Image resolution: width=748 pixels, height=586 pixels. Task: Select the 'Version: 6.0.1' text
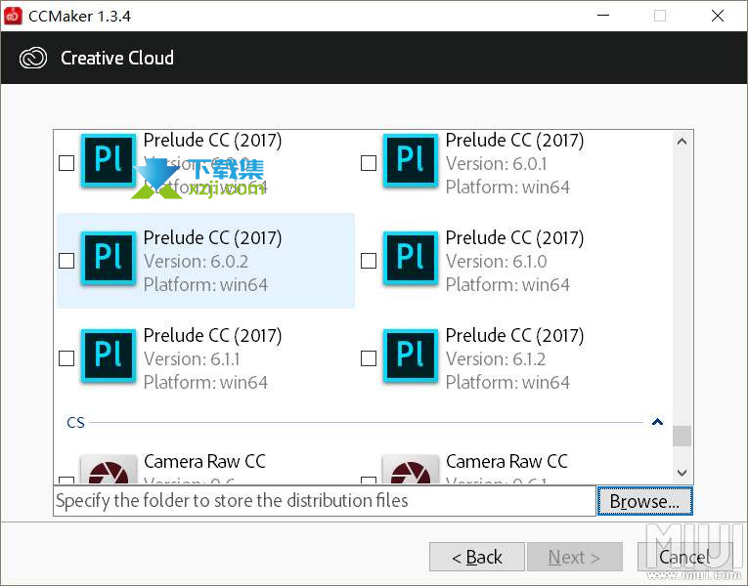496,164
